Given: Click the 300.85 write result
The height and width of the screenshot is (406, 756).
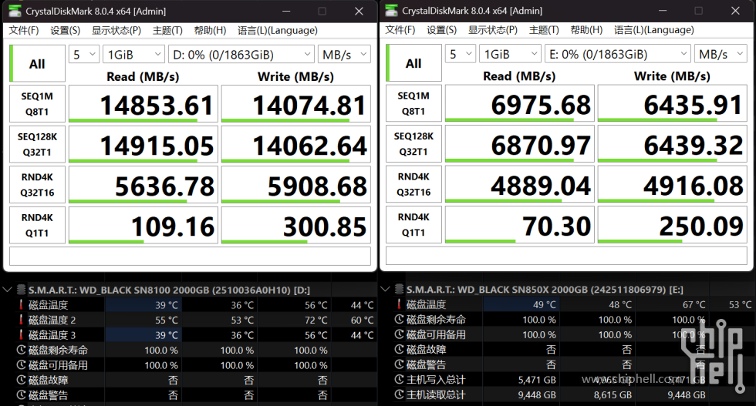Looking at the screenshot, I should (x=296, y=226).
